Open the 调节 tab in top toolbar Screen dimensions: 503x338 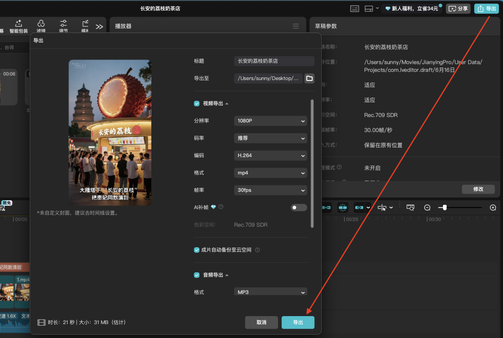pos(63,27)
